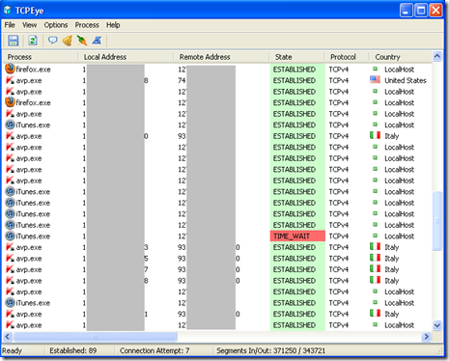
Task: Click the iTunes.exe icon in the TIME_WAIT row
Action: [10, 236]
